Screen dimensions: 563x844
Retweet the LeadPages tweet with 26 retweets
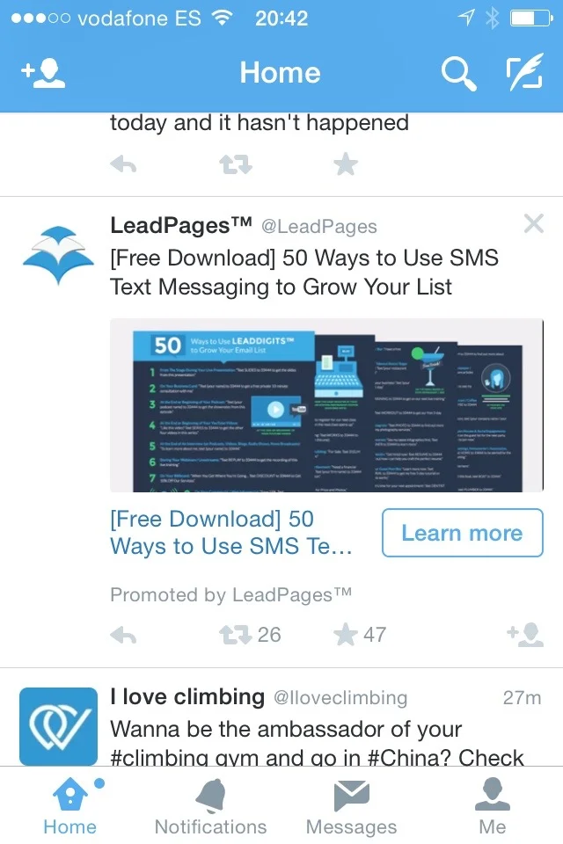pos(236,635)
